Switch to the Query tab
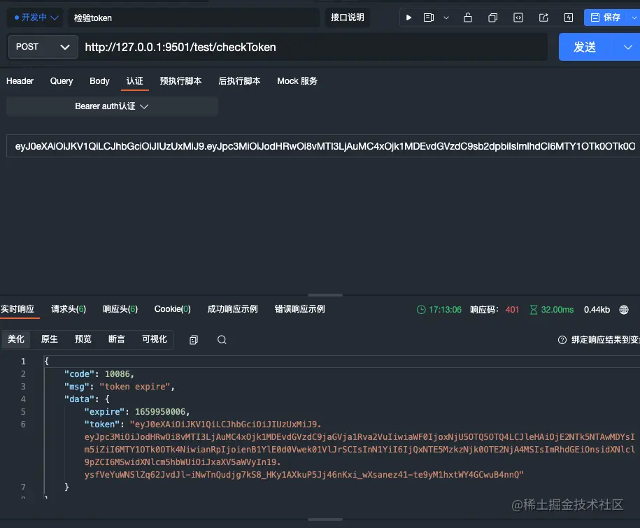 click(62, 81)
